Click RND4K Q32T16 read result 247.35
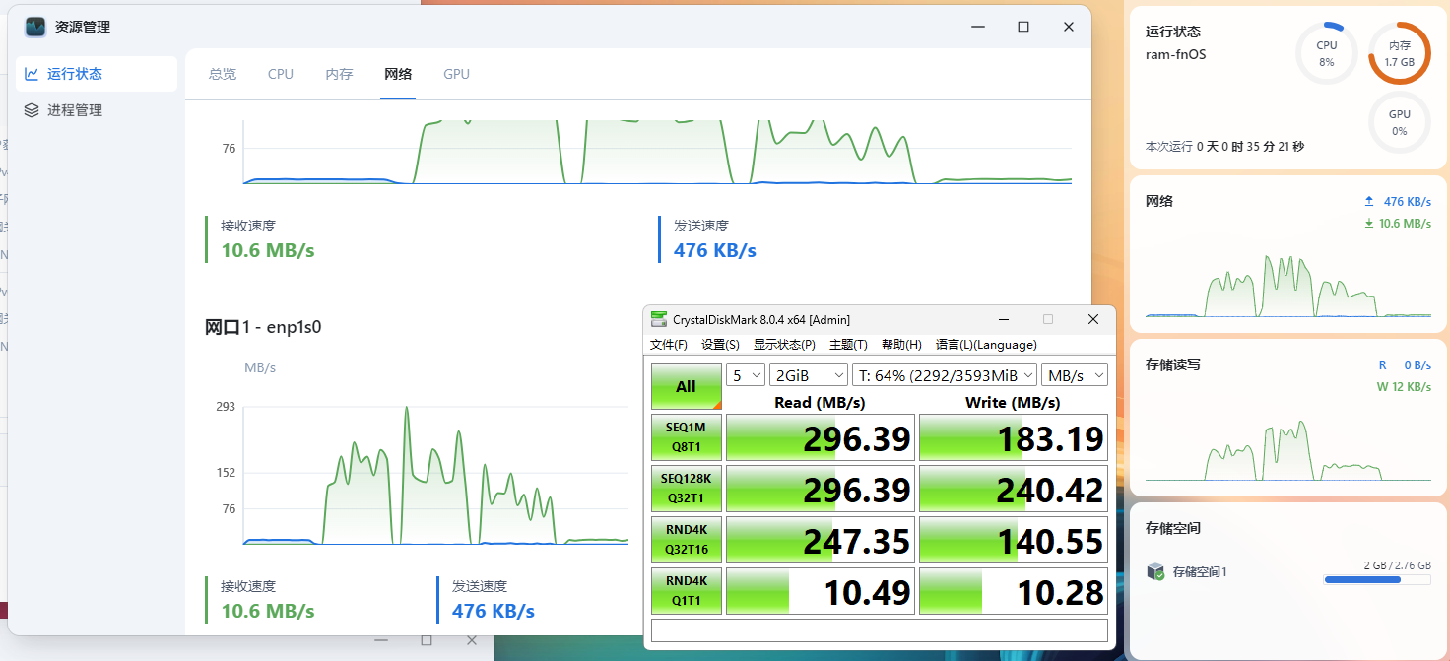 pyautogui.click(x=821, y=540)
